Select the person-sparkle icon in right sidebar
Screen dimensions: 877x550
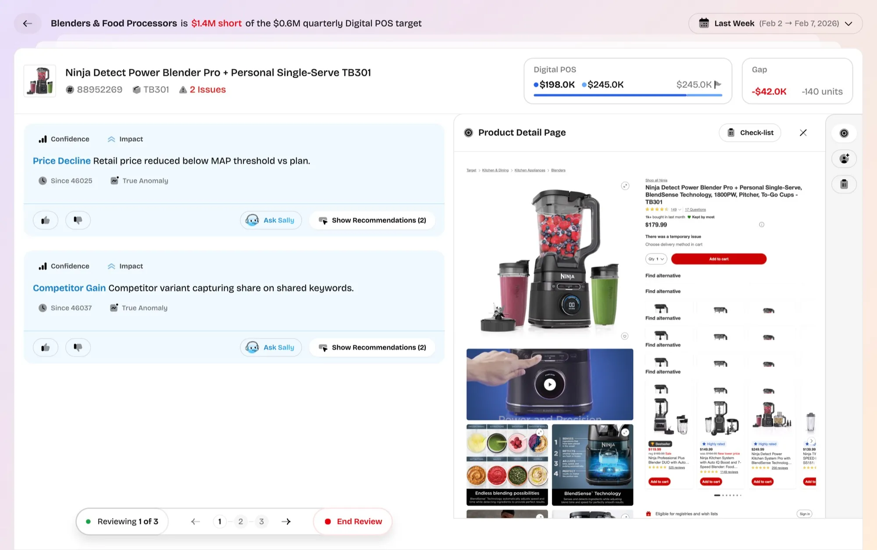tap(844, 159)
